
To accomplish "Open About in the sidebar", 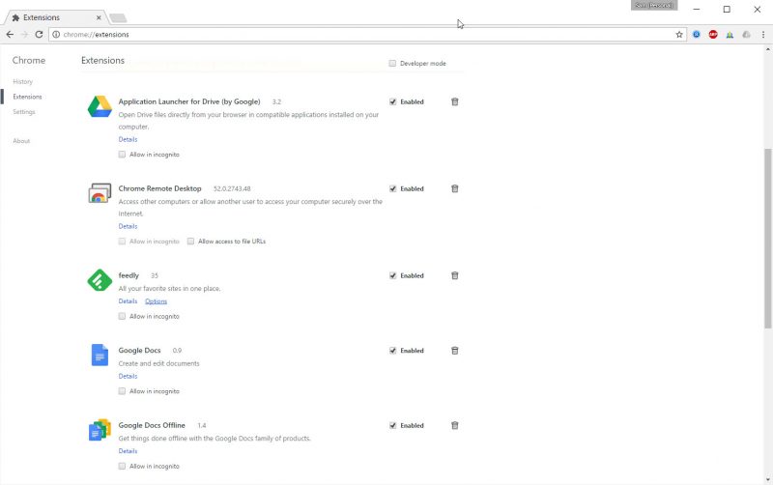I will point(21,141).
